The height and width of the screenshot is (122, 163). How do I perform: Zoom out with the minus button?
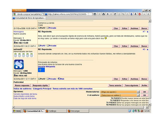coord(144,14)
